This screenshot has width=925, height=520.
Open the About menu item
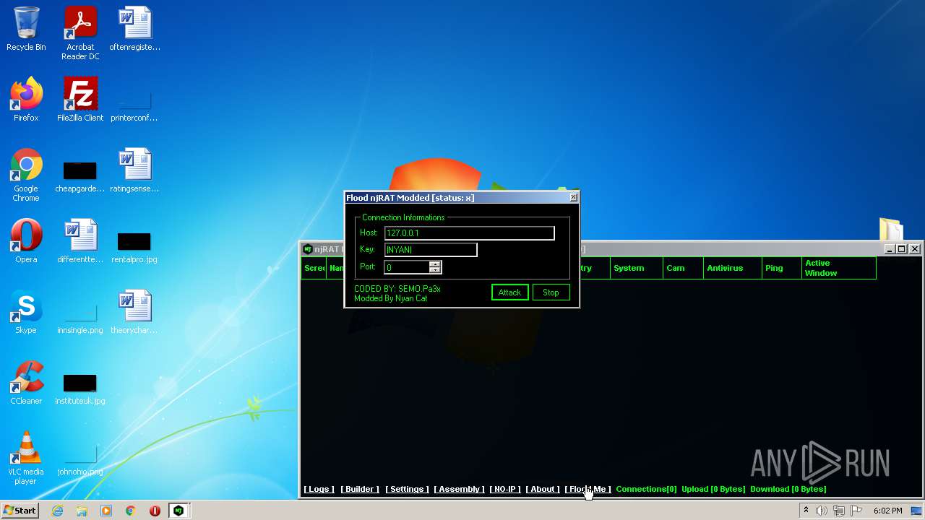[x=543, y=489]
